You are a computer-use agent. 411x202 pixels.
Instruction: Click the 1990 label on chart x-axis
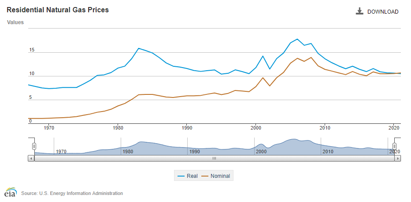coord(187,128)
